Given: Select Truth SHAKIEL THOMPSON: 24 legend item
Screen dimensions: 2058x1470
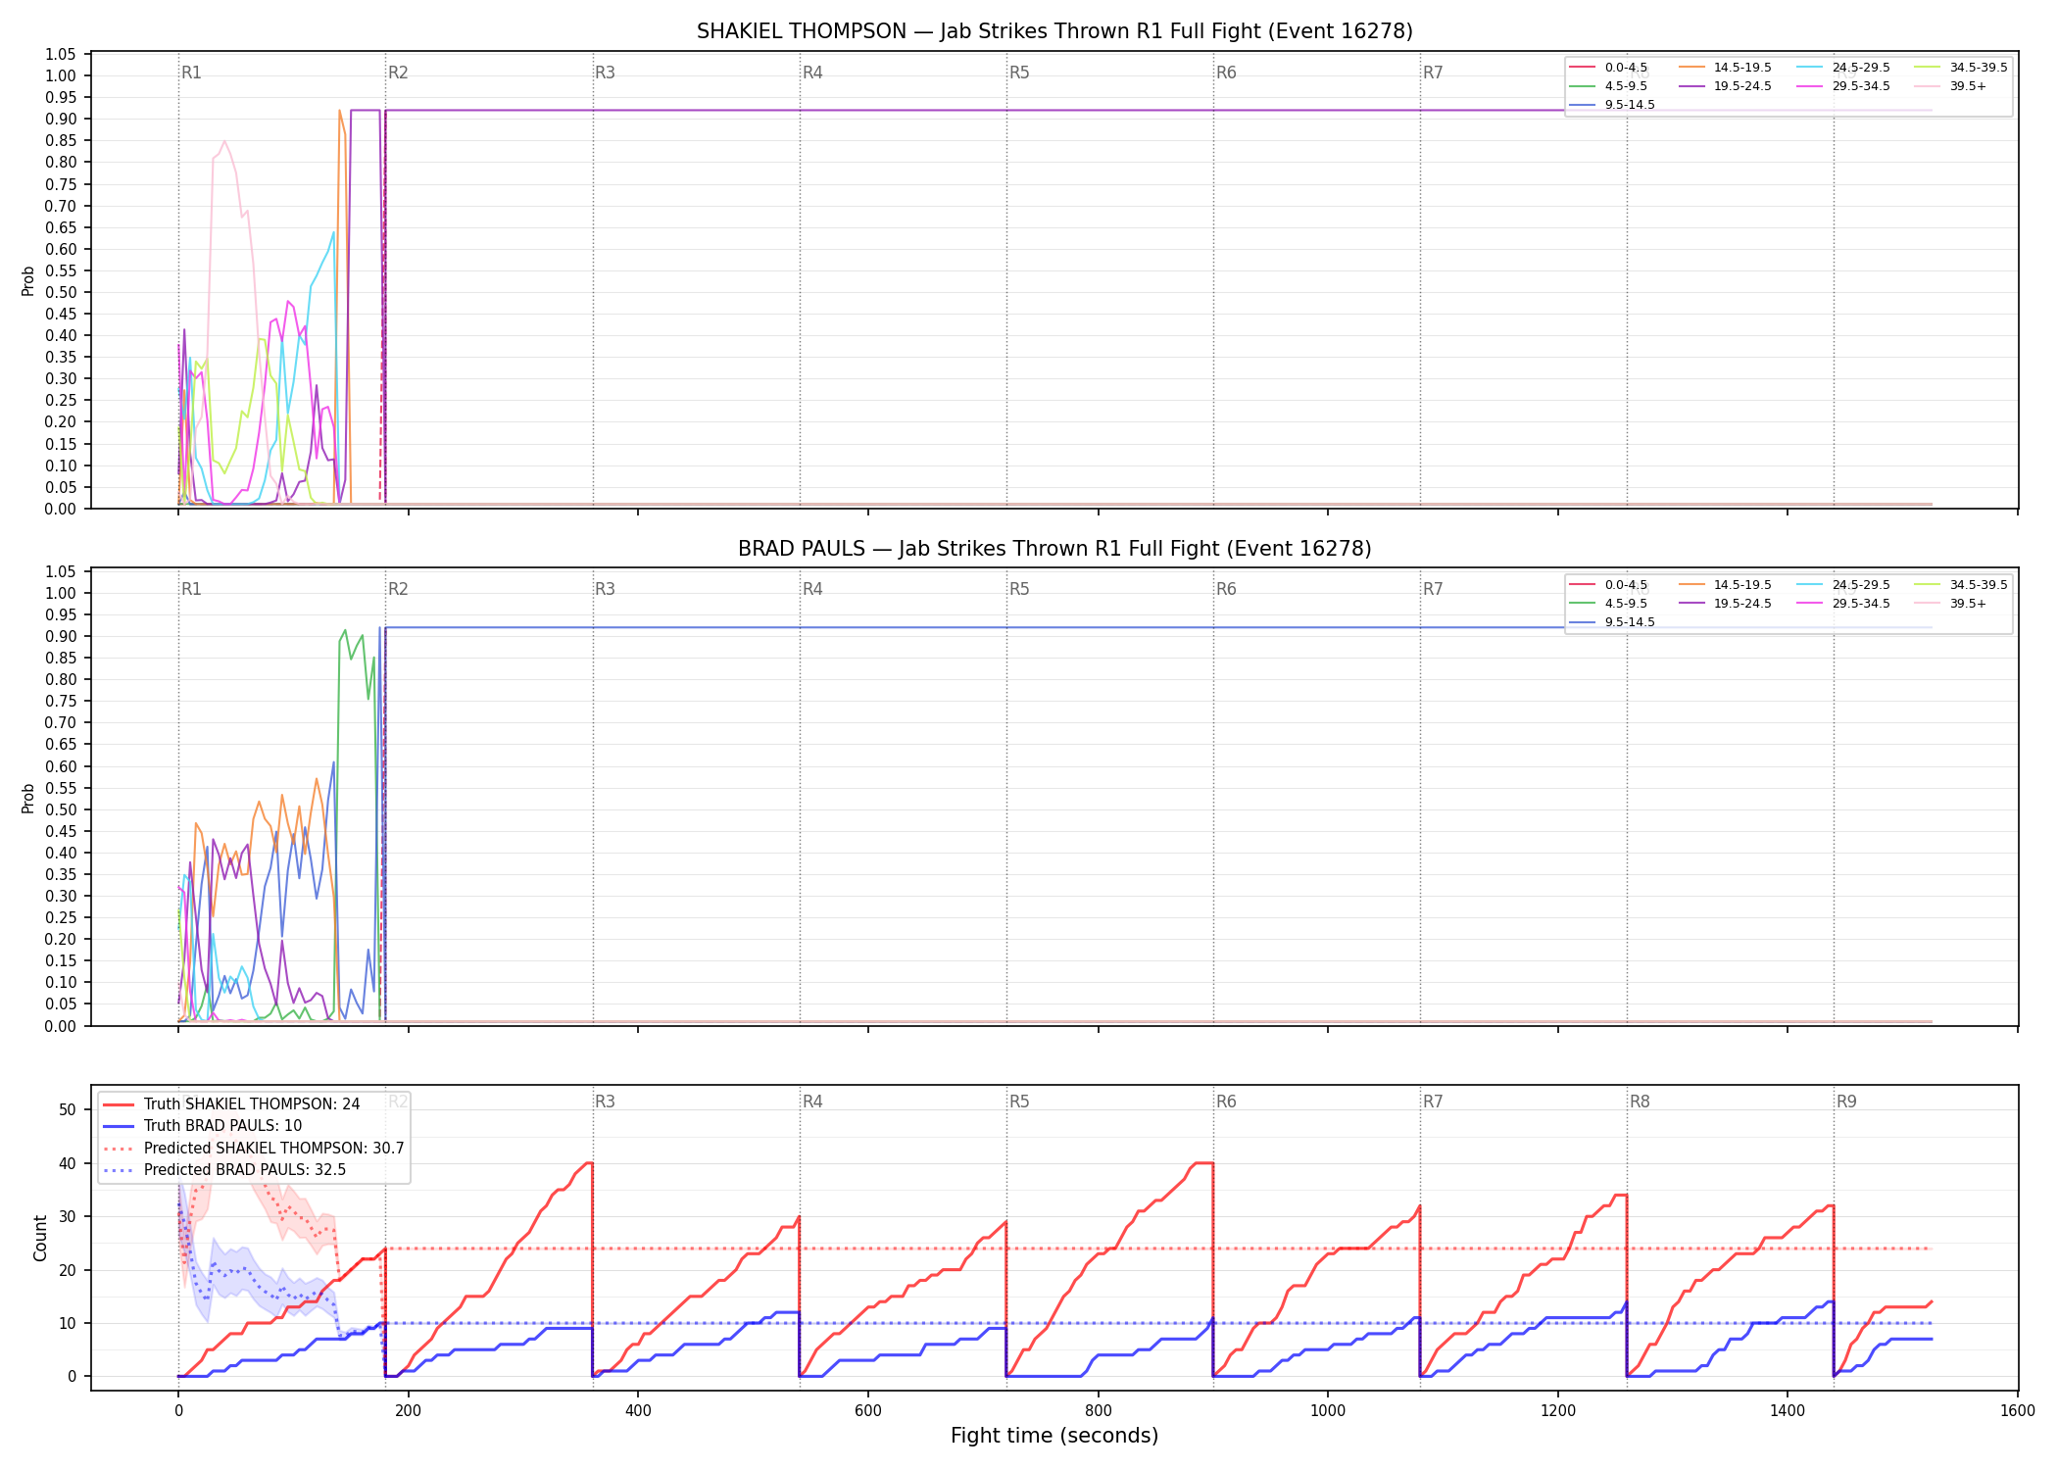Looking at the screenshot, I should click(231, 1104).
